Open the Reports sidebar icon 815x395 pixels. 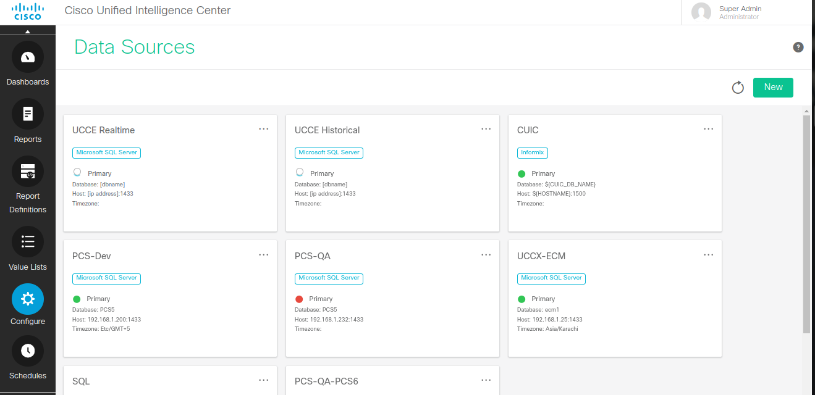tap(28, 114)
